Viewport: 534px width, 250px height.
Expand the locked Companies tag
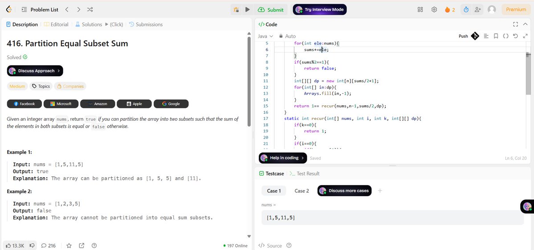point(70,86)
